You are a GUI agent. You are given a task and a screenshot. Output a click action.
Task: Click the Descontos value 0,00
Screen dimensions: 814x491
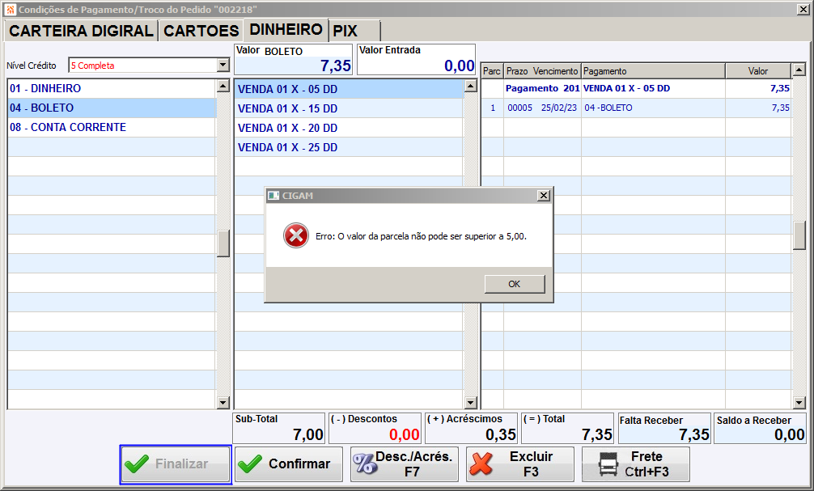click(x=404, y=434)
